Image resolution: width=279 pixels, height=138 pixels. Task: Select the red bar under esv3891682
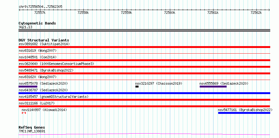point(144,47)
